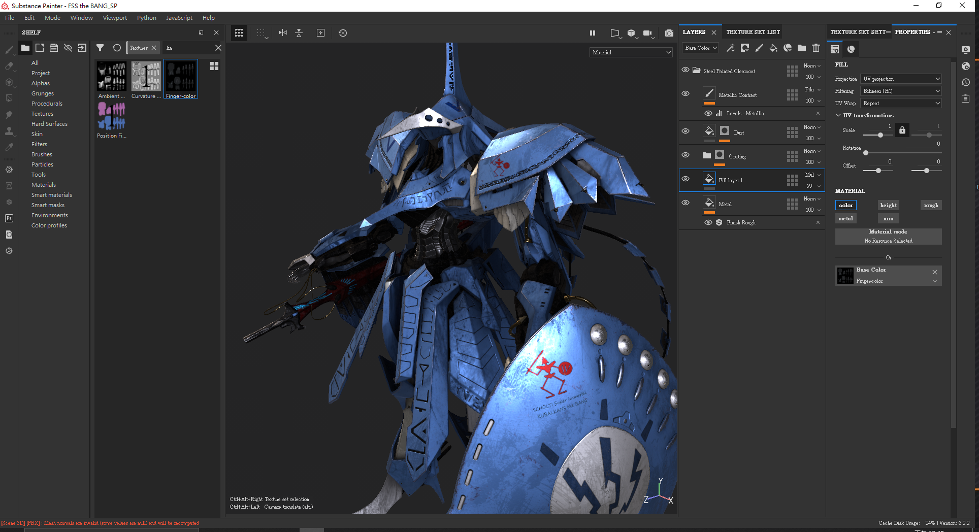Remove the Textures filter tag

point(154,48)
